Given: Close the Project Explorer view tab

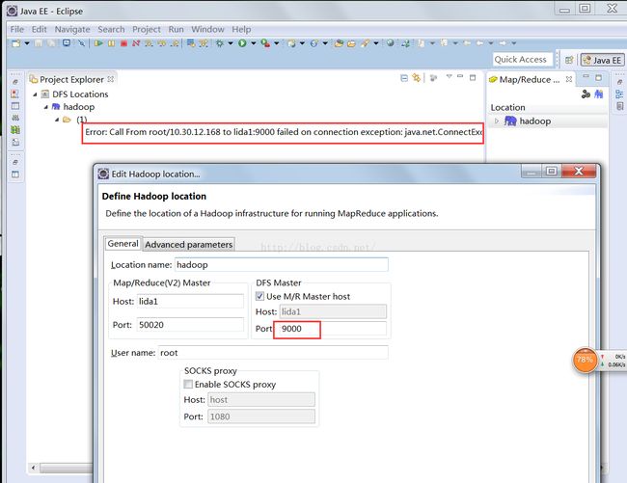Looking at the screenshot, I should [111, 79].
